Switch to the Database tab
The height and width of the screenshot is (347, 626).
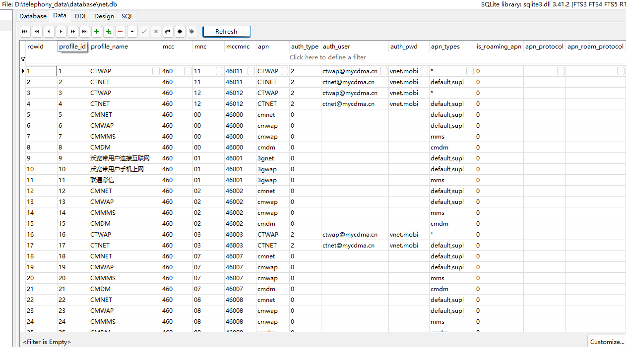pos(33,16)
